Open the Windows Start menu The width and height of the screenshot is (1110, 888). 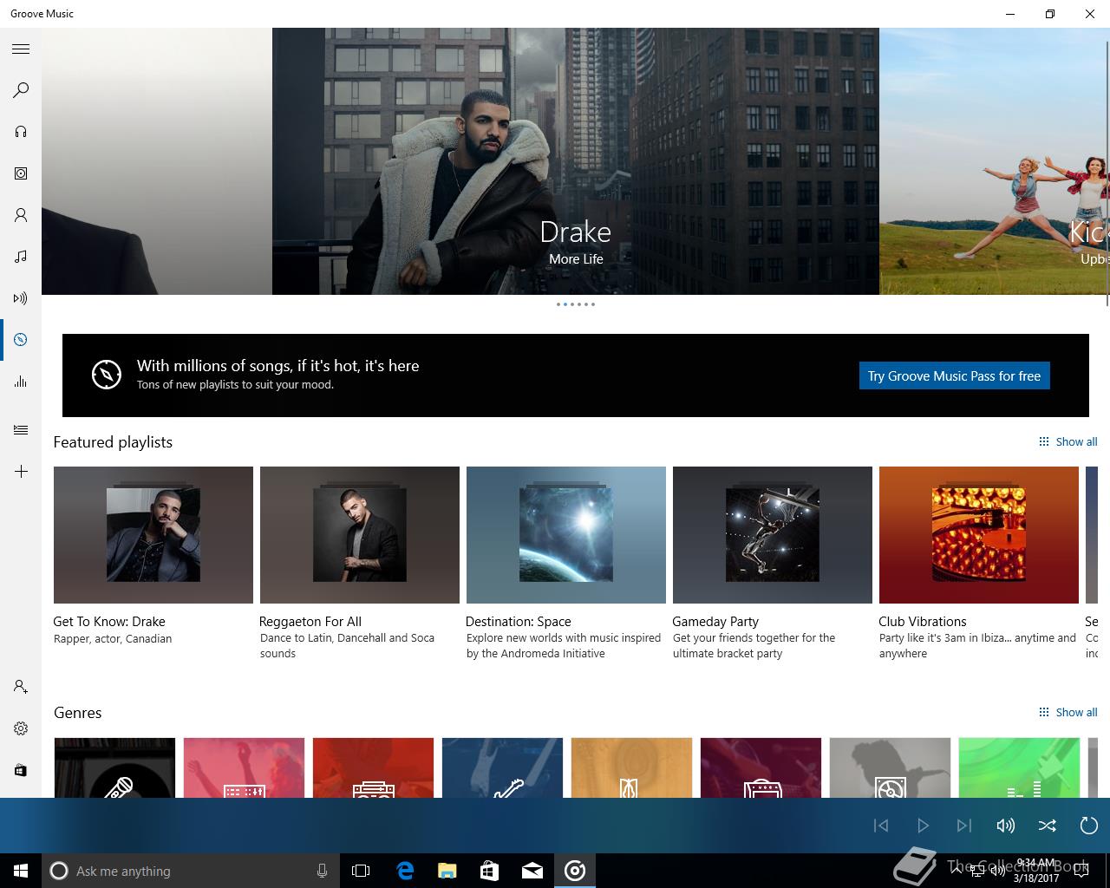[x=21, y=871]
